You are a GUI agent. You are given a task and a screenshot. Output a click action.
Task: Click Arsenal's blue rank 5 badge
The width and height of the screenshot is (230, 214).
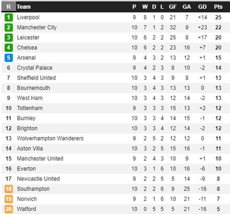click(x=9, y=57)
